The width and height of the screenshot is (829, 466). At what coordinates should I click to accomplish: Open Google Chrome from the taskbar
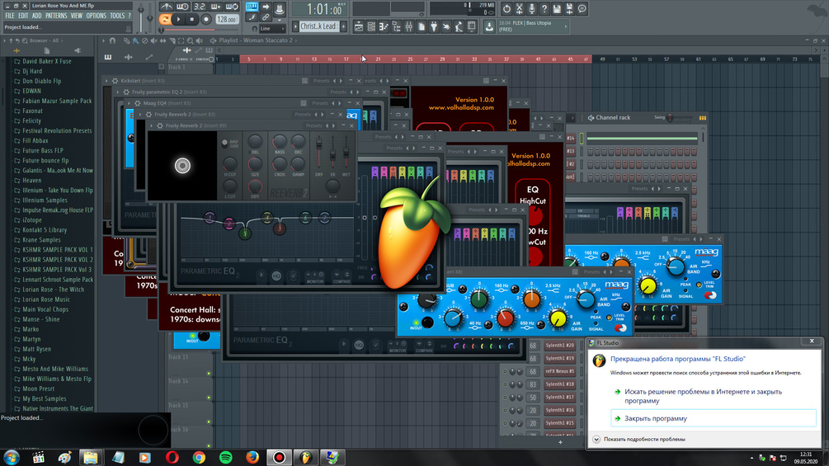click(x=199, y=457)
